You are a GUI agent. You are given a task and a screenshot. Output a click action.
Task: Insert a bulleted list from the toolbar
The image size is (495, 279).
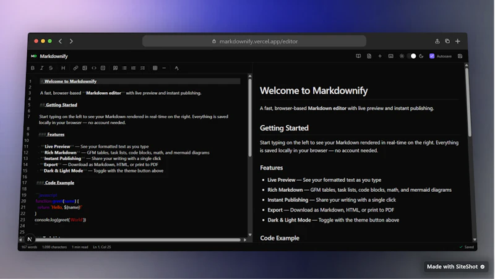tap(124, 68)
